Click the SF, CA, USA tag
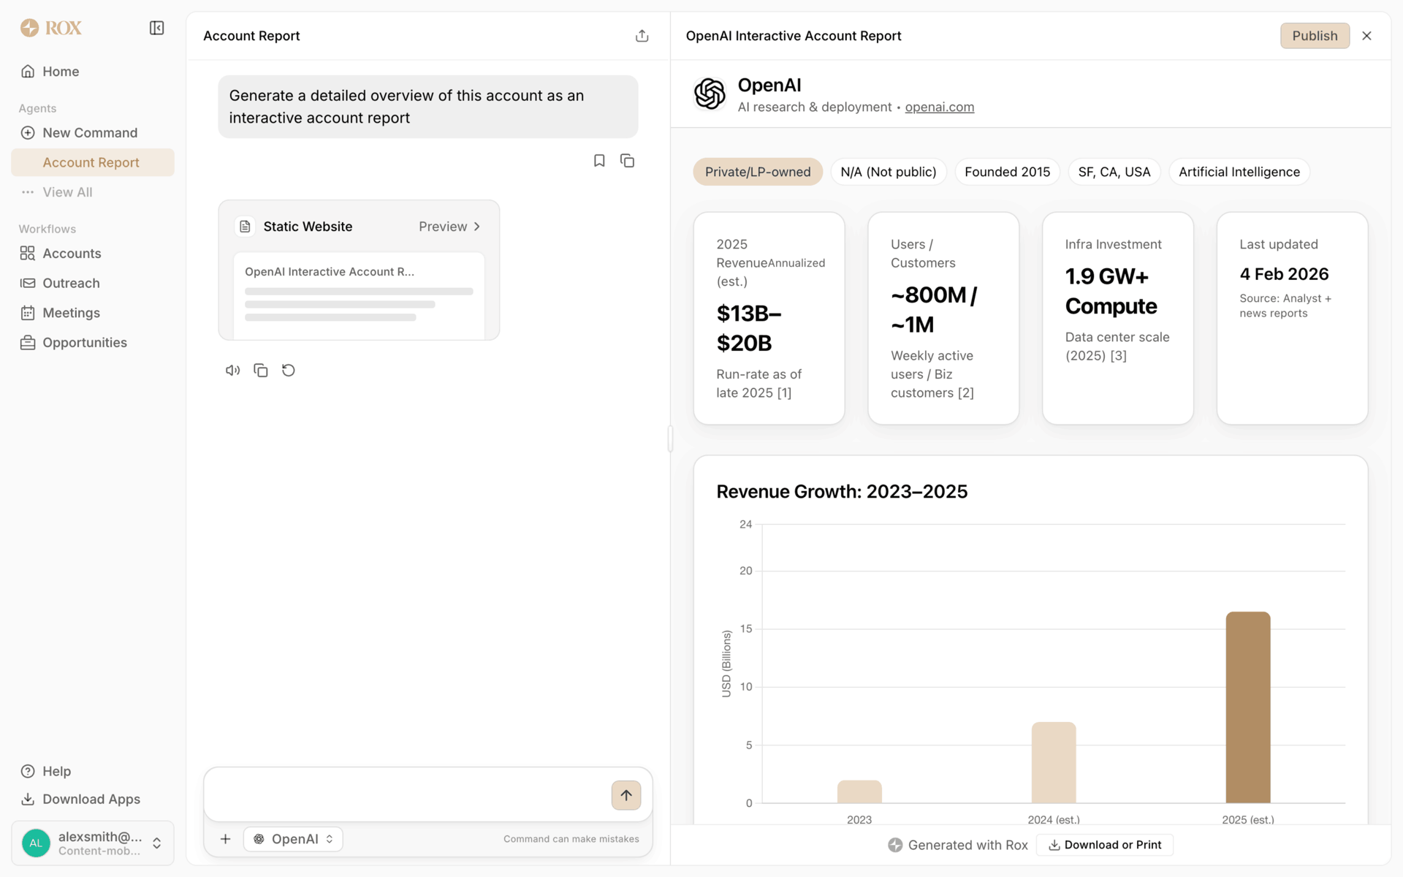The height and width of the screenshot is (877, 1403). pos(1114,172)
